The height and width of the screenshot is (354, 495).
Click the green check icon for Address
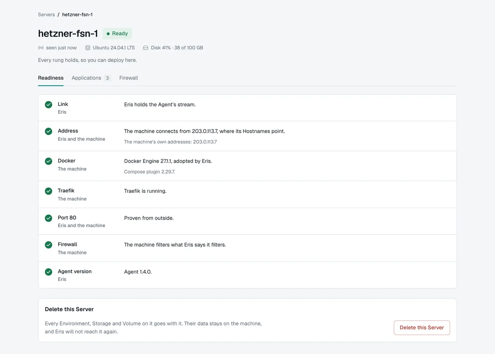click(49, 131)
